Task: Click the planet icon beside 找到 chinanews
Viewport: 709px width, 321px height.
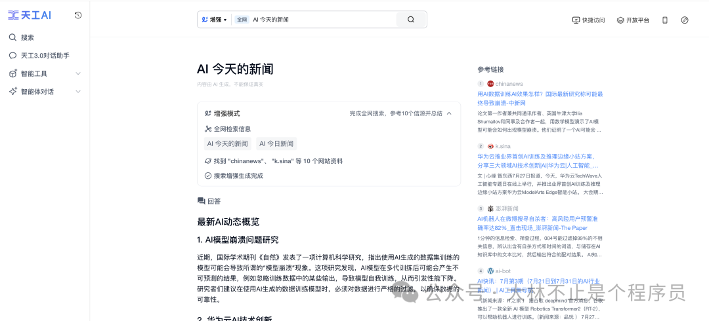Action: (208, 160)
